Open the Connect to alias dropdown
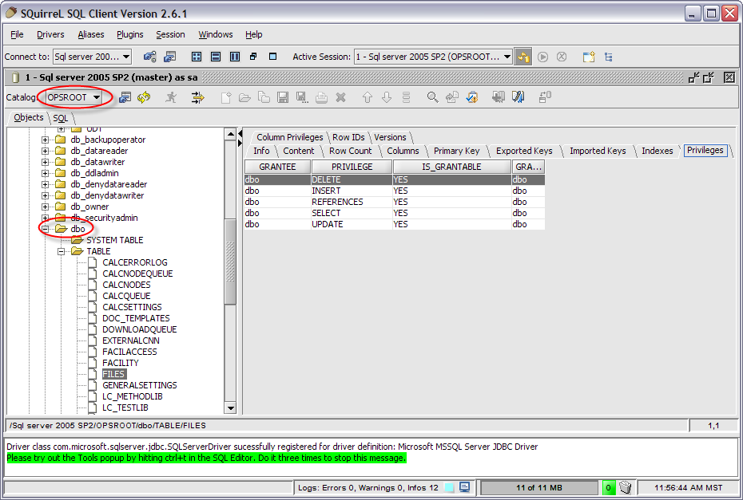Image resolution: width=743 pixels, height=500 pixels. pos(126,57)
